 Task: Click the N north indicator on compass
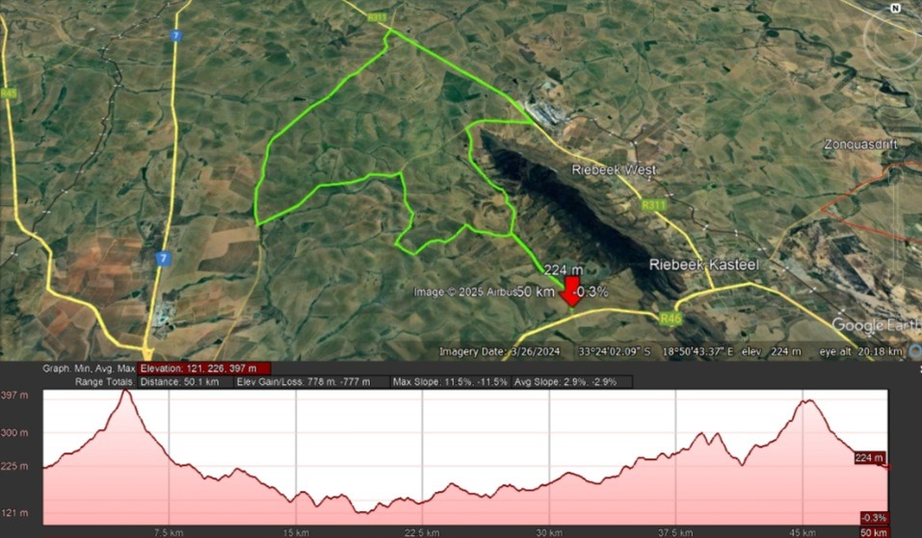(x=896, y=7)
